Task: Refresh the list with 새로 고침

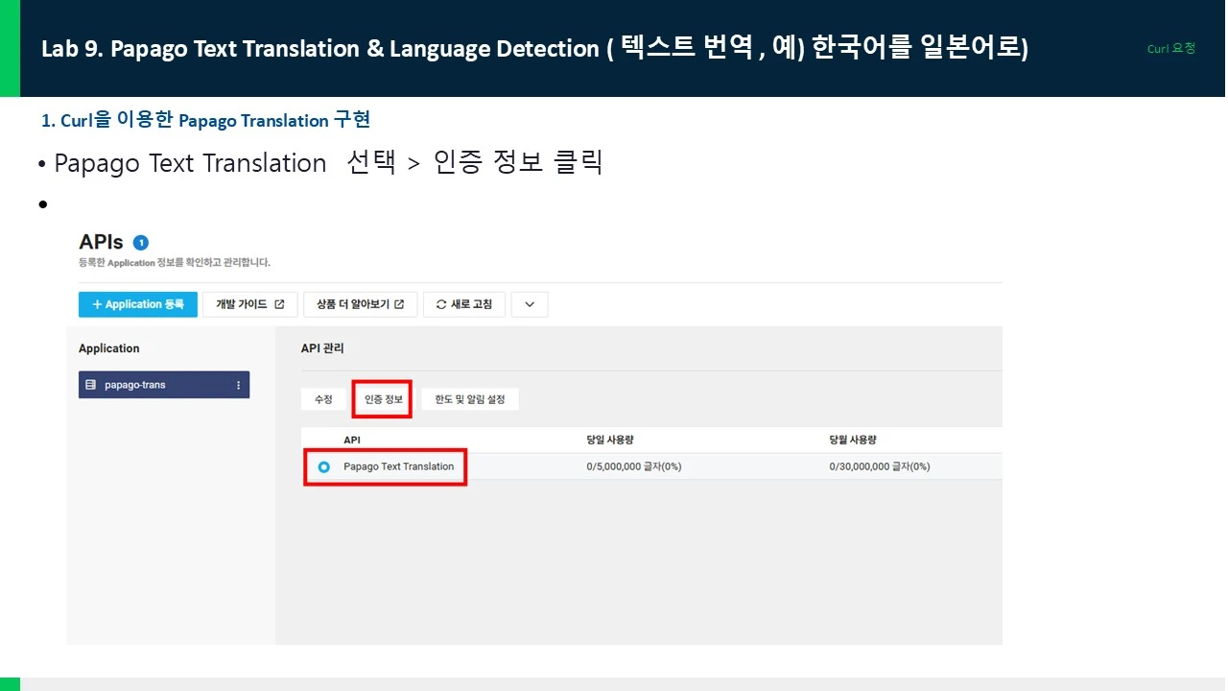Action: (464, 304)
